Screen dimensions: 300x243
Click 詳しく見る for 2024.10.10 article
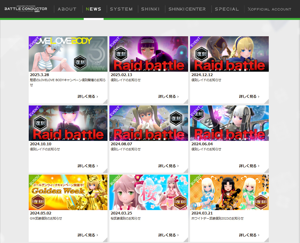[x=88, y=166]
